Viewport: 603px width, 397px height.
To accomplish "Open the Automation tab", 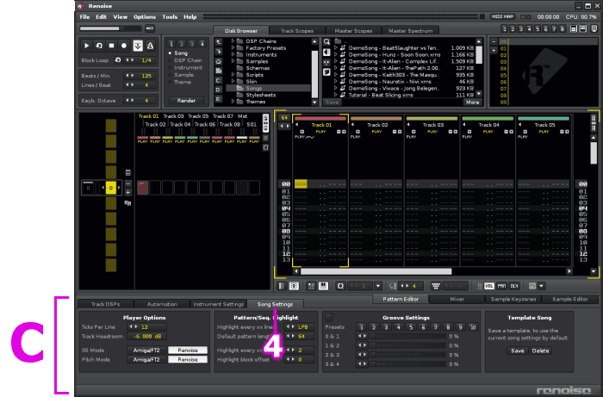I will 162,304.
